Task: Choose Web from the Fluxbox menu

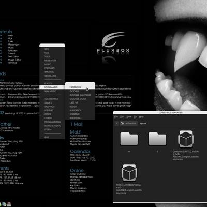Action: [x=52, y=49]
